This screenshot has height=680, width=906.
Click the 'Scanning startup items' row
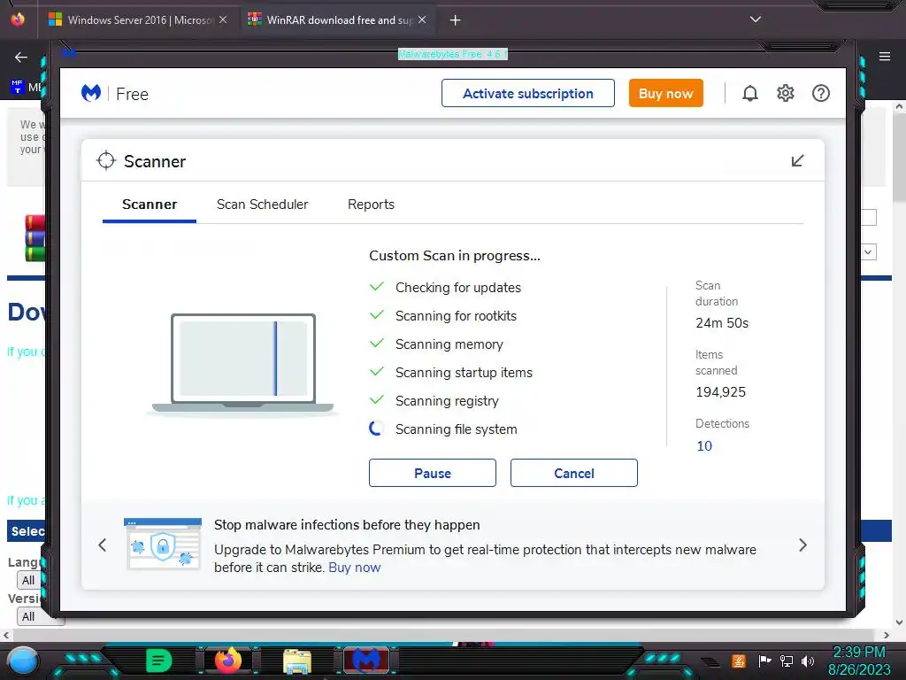pos(450,373)
